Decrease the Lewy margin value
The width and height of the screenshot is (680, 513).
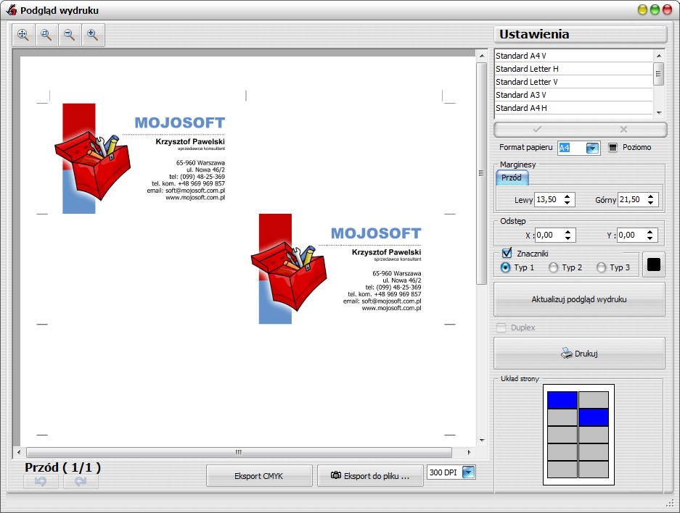pos(568,203)
